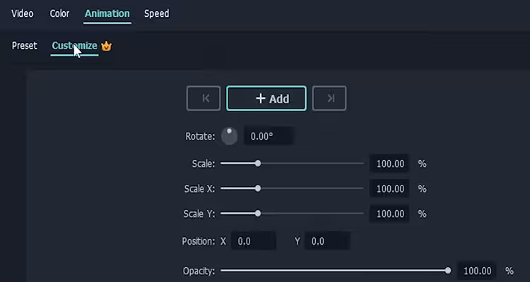Click the Opacity slider handle
Viewport: 530px width, 282px height.
[x=447, y=270]
